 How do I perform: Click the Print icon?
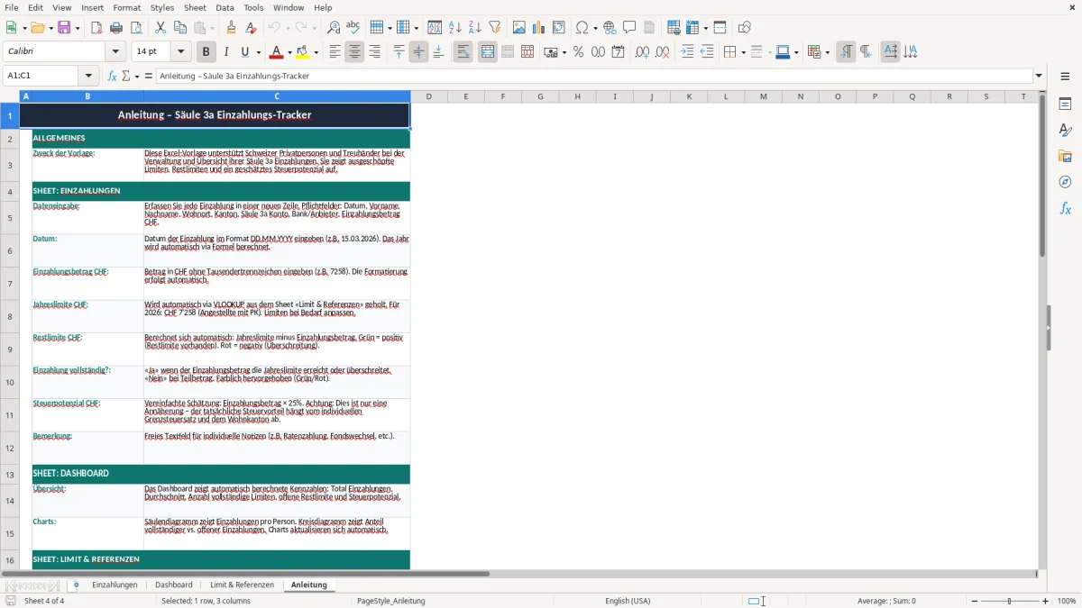[116, 28]
